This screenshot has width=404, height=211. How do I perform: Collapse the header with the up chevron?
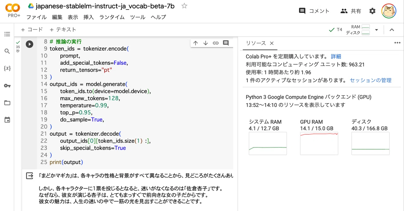(x=392, y=30)
